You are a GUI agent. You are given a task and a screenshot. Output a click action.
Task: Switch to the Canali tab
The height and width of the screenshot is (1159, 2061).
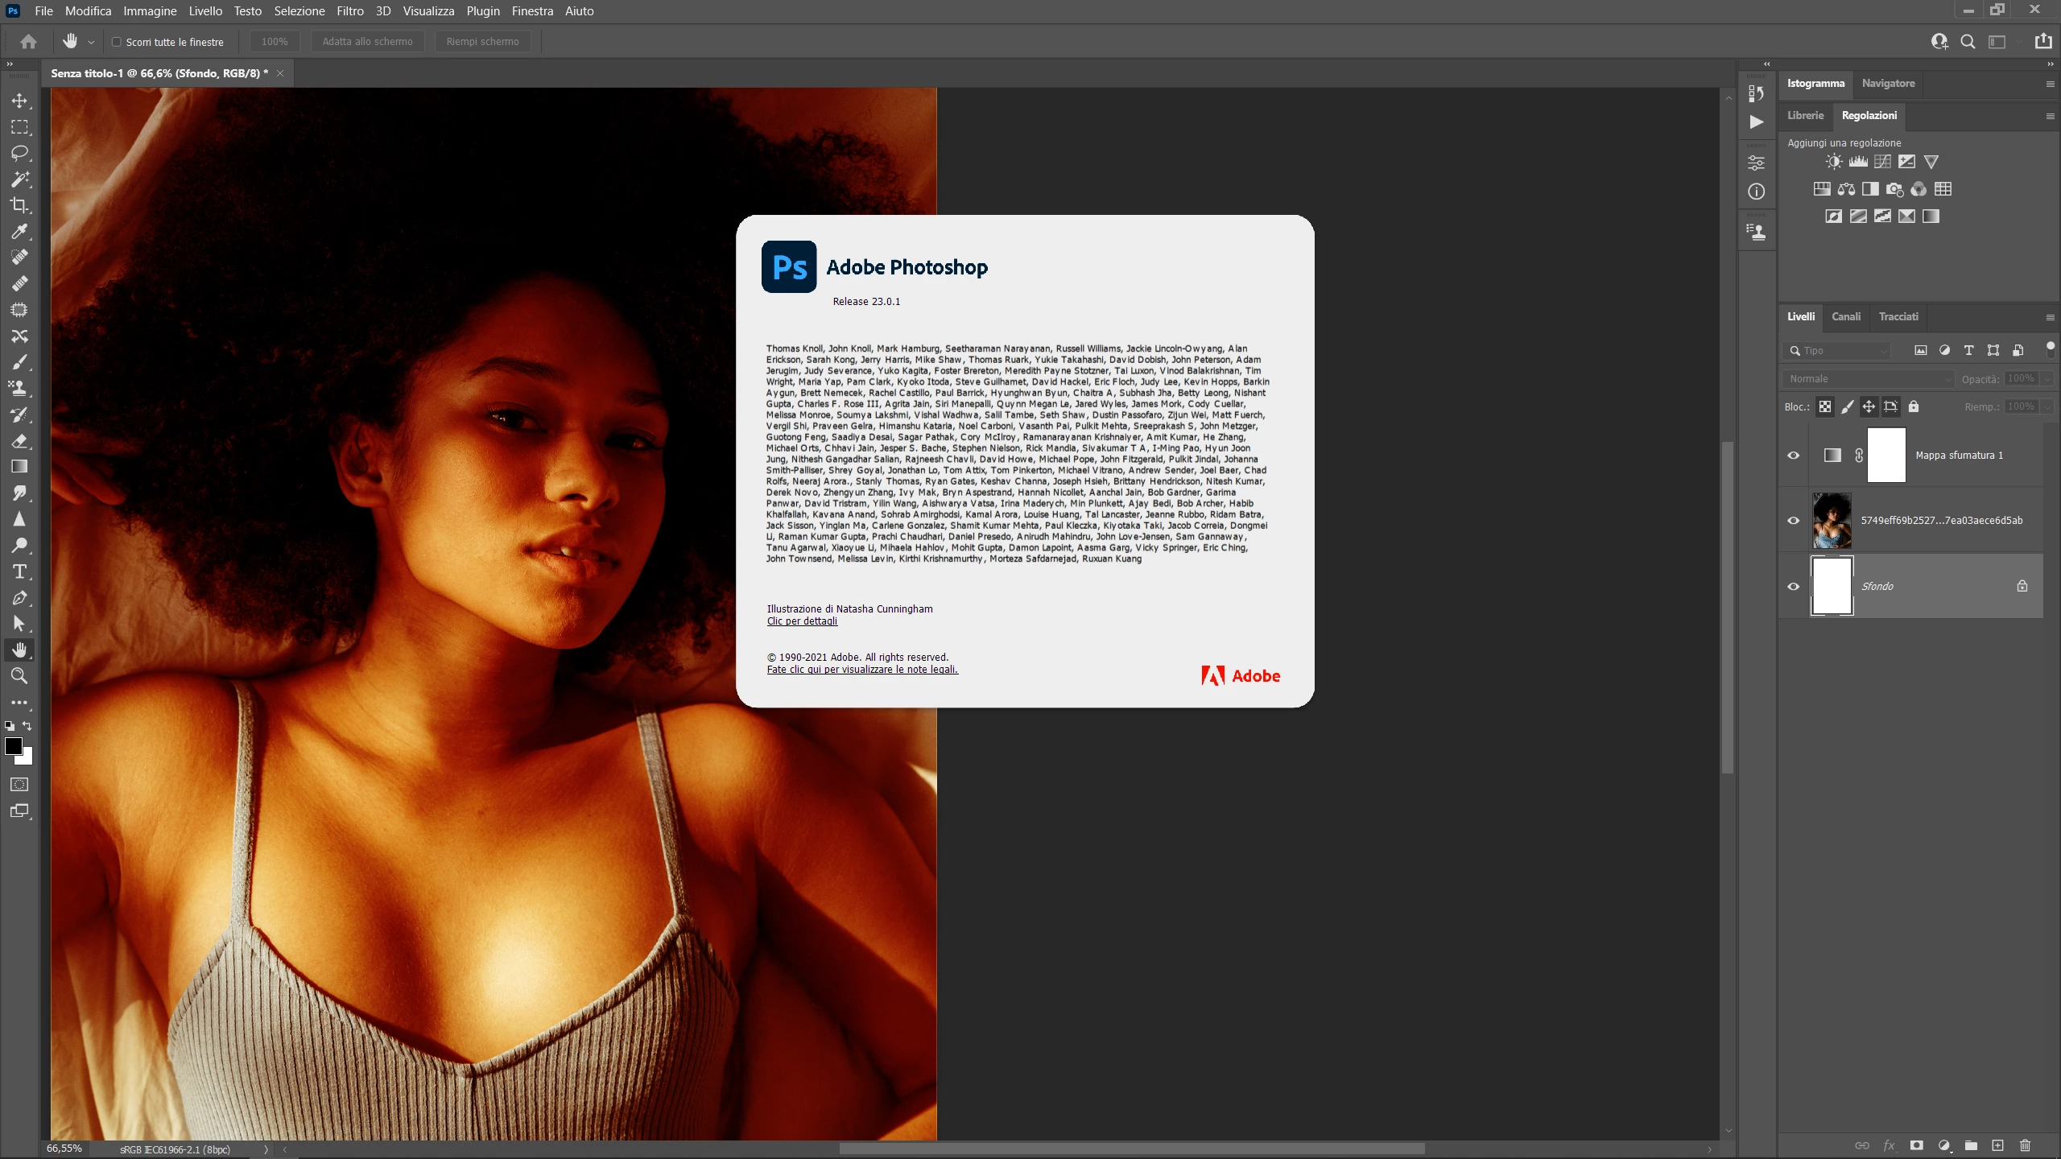[1845, 317]
